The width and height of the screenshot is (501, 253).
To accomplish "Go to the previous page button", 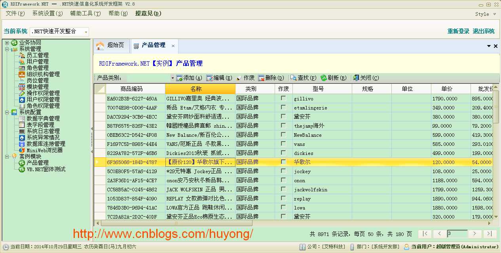I will (x=439, y=234).
